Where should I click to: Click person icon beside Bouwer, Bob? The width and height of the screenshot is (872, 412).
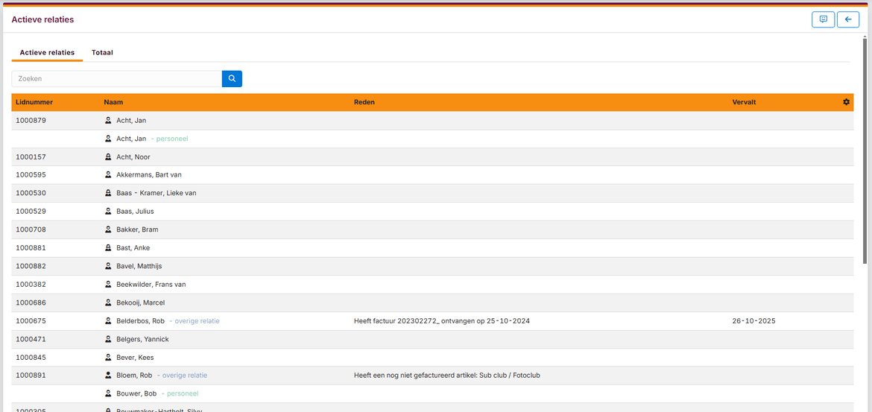[x=108, y=393]
